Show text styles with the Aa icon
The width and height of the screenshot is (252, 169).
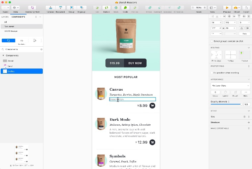click(22, 41)
